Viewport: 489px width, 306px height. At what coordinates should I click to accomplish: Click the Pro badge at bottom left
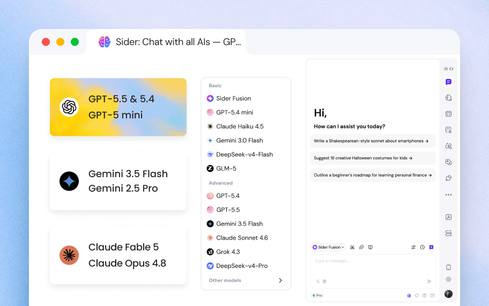pyautogui.click(x=317, y=295)
